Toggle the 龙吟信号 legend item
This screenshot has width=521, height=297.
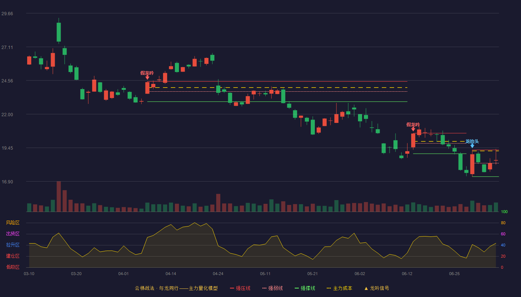(x=377, y=288)
